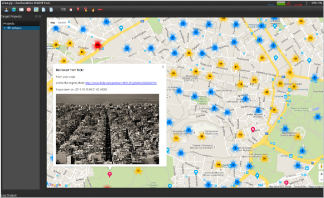The width and height of the screenshot is (324, 198).
Task: Close the Retrieved from flickr popup
Action: pyautogui.click(x=163, y=67)
